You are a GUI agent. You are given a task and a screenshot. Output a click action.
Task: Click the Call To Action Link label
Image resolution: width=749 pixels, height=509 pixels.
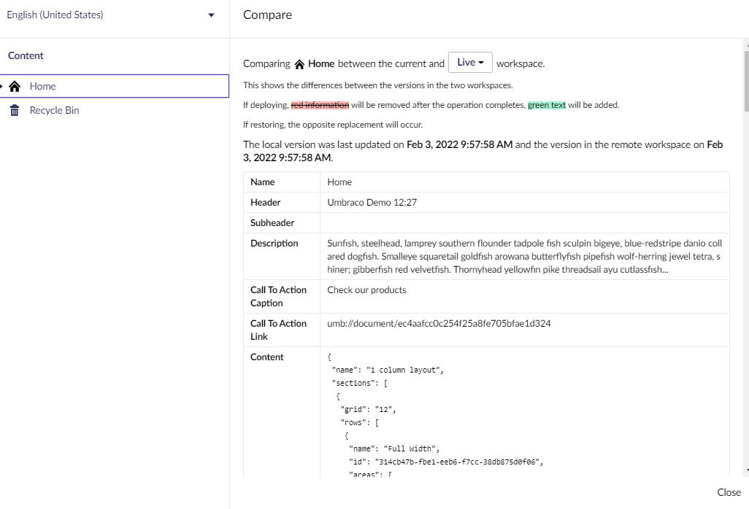278,330
